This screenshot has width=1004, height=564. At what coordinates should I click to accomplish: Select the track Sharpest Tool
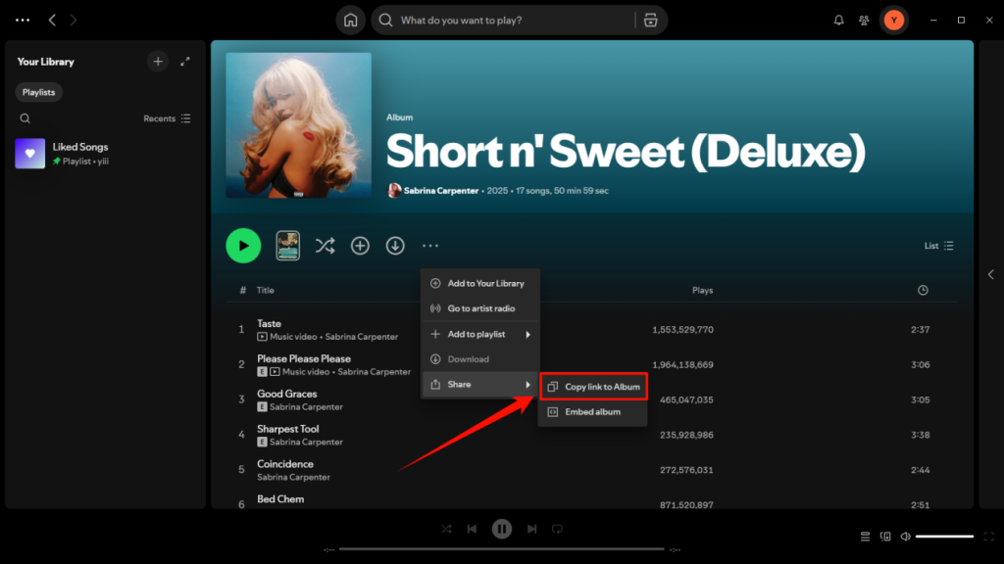pos(287,429)
